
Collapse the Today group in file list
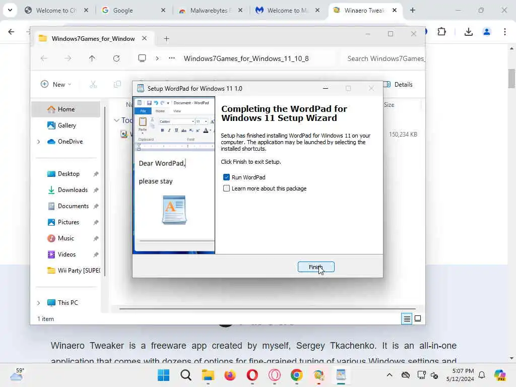click(x=116, y=120)
